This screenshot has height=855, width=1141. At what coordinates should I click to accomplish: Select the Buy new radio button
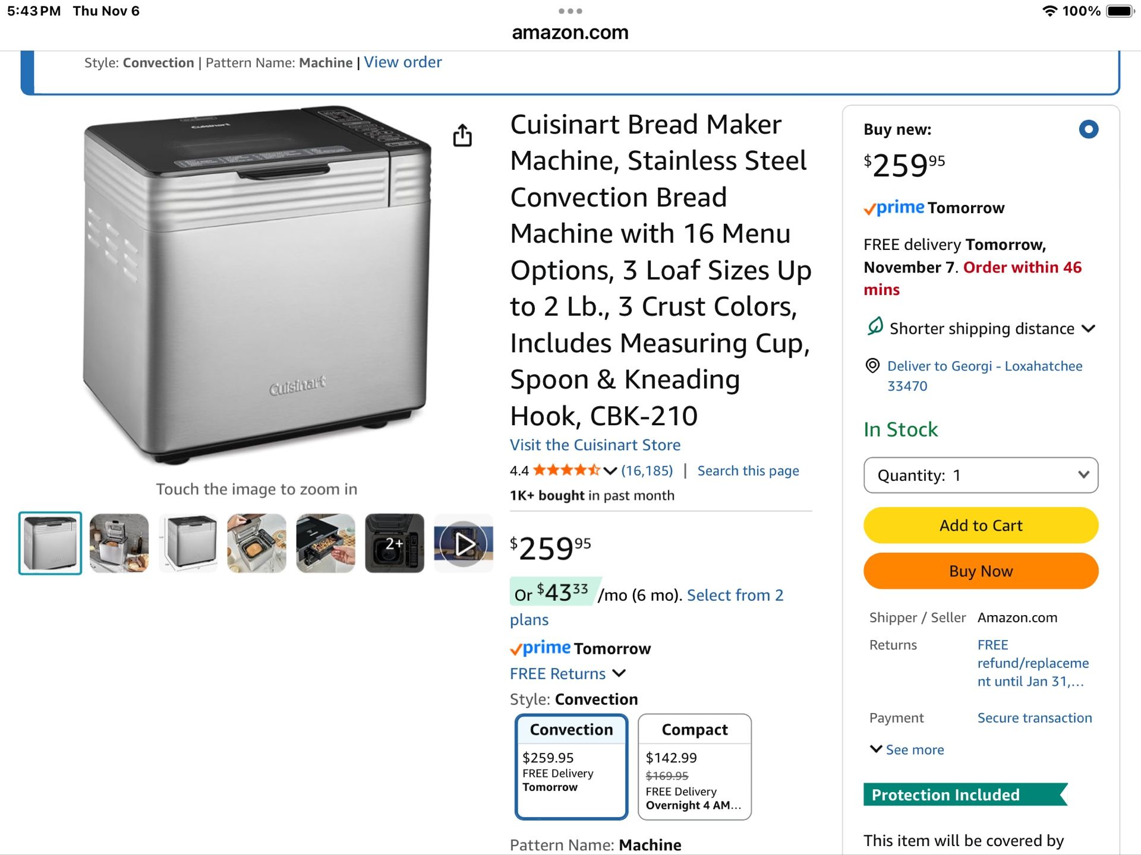[x=1088, y=129]
